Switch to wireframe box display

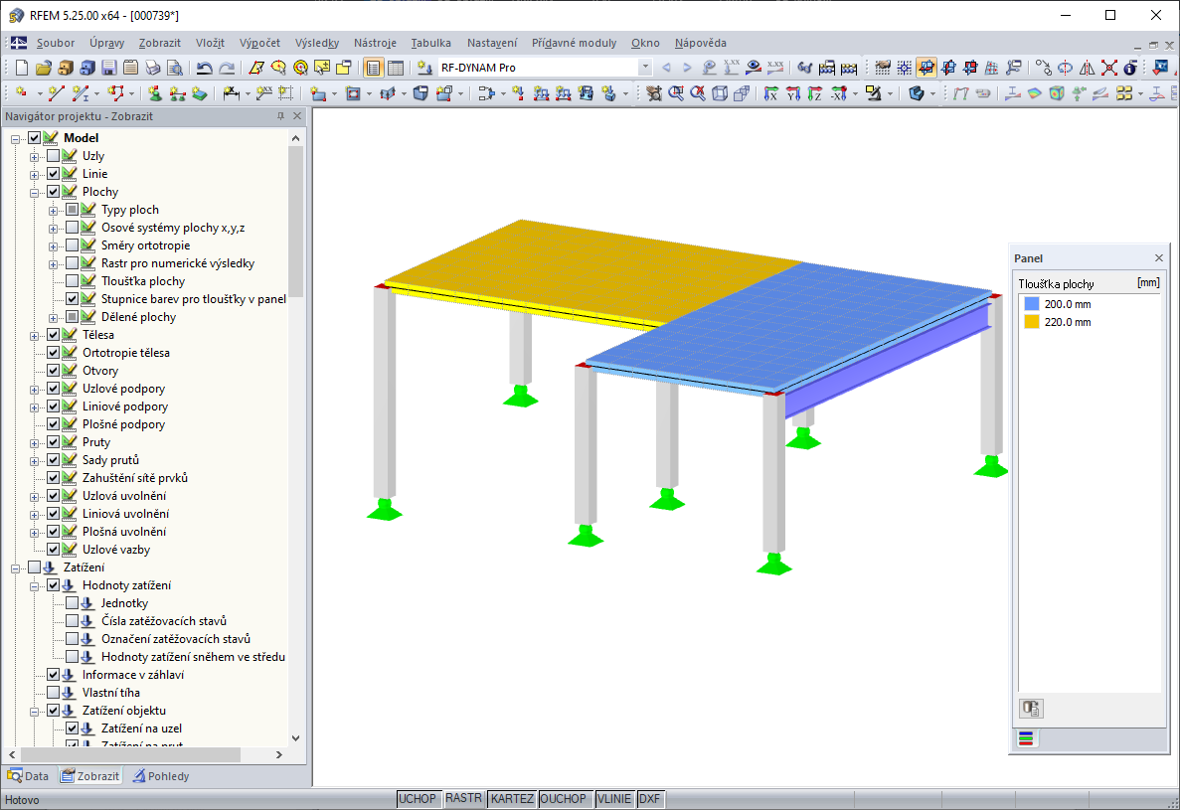tap(720, 93)
